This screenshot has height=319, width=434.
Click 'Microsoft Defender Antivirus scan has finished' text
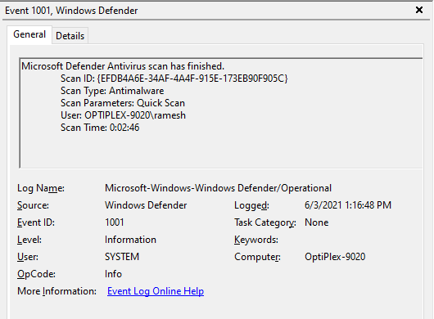click(123, 66)
